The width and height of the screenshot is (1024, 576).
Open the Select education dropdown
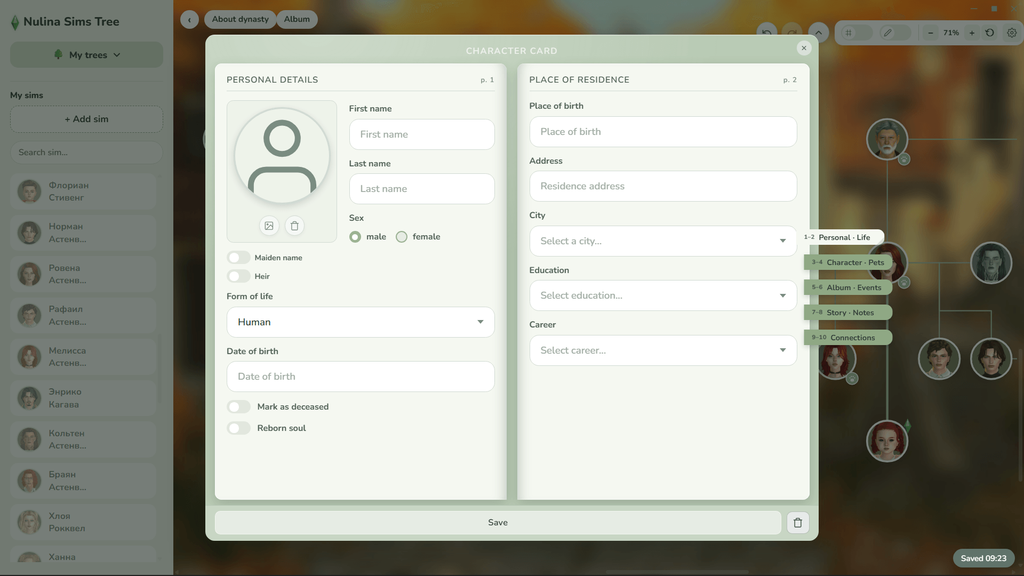(x=663, y=295)
